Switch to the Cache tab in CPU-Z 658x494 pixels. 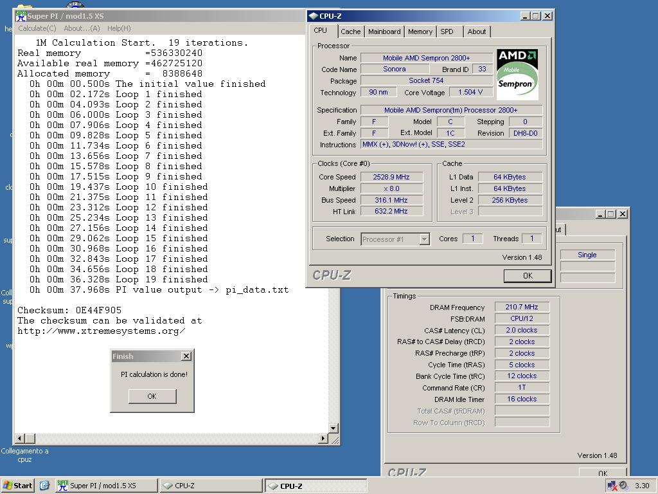[350, 32]
